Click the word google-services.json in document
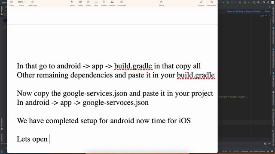This screenshot has height=154, width=275. (95, 94)
